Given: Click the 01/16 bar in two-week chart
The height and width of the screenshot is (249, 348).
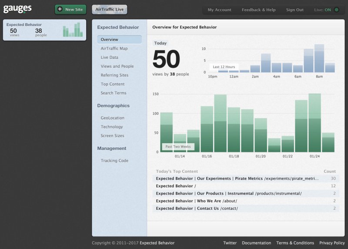Looking at the screenshot, I should [x=207, y=129].
